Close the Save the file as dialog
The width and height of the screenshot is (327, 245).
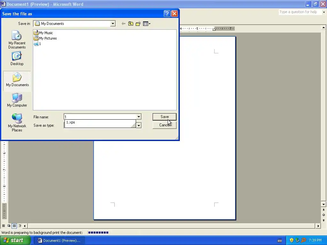click(174, 14)
